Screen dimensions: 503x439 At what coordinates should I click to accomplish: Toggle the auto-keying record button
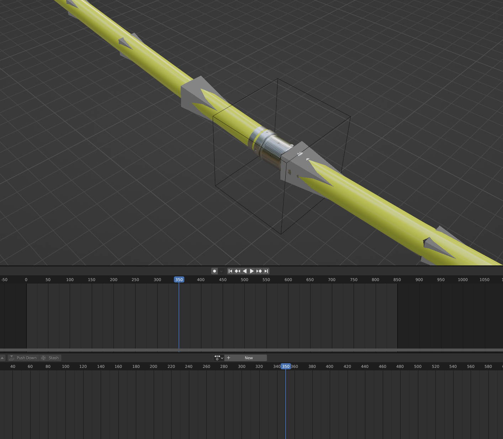(x=214, y=271)
